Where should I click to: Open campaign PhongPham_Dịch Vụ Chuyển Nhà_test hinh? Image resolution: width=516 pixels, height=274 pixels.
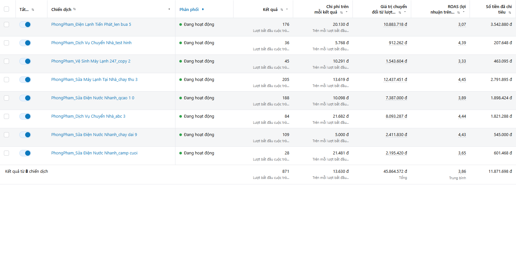click(x=91, y=43)
